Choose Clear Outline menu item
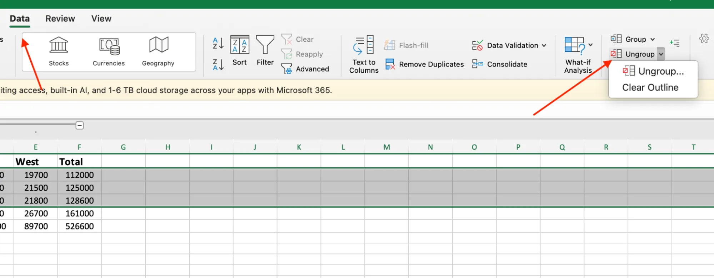Screen dimensions: 714x278 point(650,87)
